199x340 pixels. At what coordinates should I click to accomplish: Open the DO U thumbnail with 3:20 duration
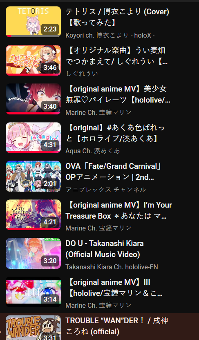33,253
